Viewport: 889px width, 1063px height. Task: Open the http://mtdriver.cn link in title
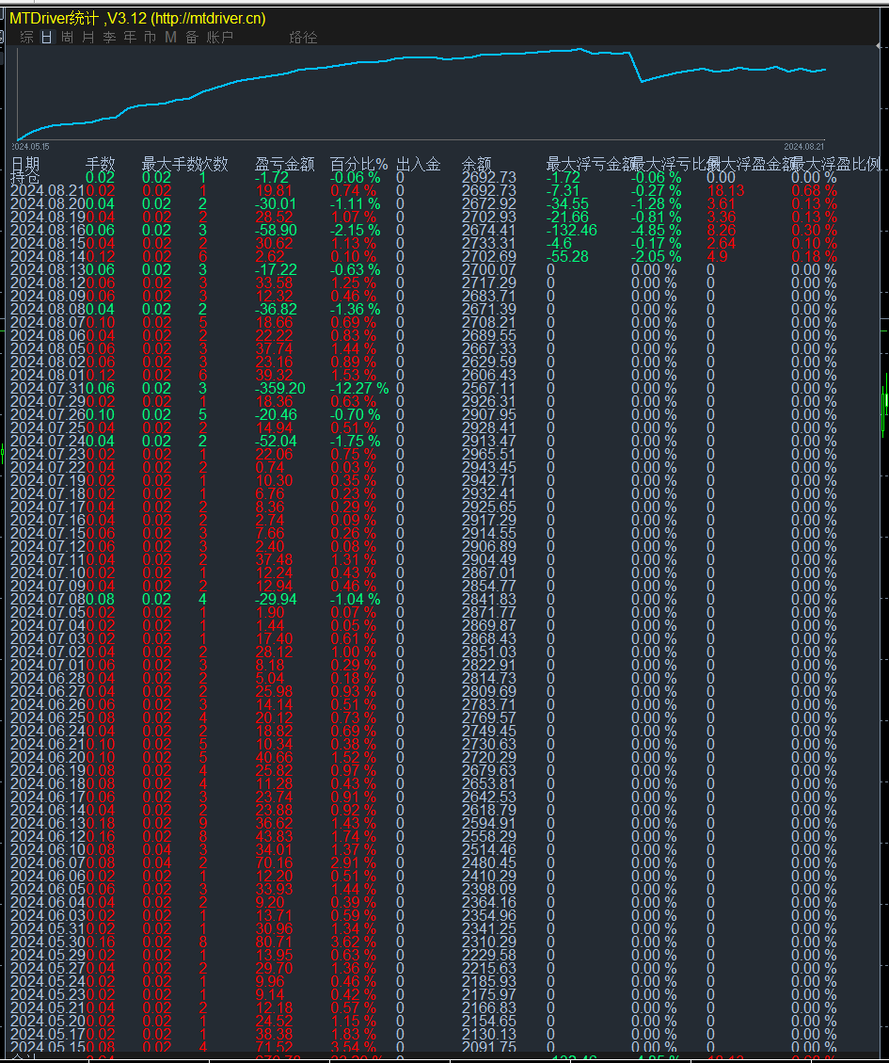[x=209, y=18]
